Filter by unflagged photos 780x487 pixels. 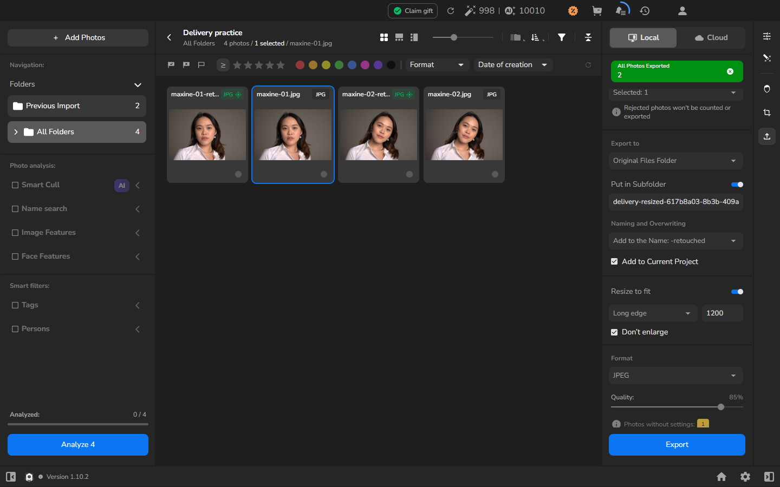click(201, 65)
